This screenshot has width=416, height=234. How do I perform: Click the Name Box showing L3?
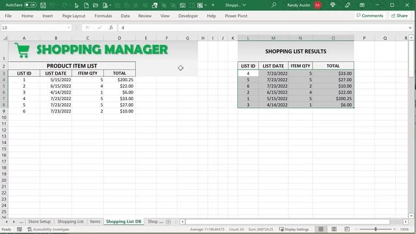click(x=34, y=27)
